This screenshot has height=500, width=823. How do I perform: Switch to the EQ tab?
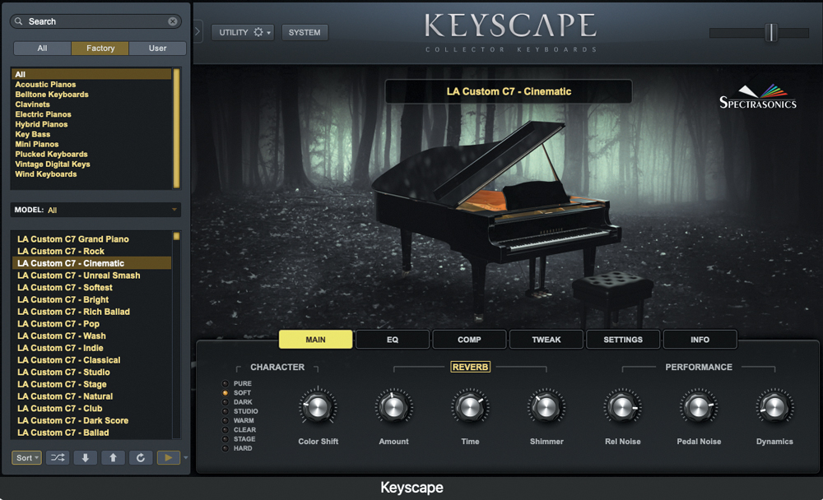pyautogui.click(x=393, y=340)
